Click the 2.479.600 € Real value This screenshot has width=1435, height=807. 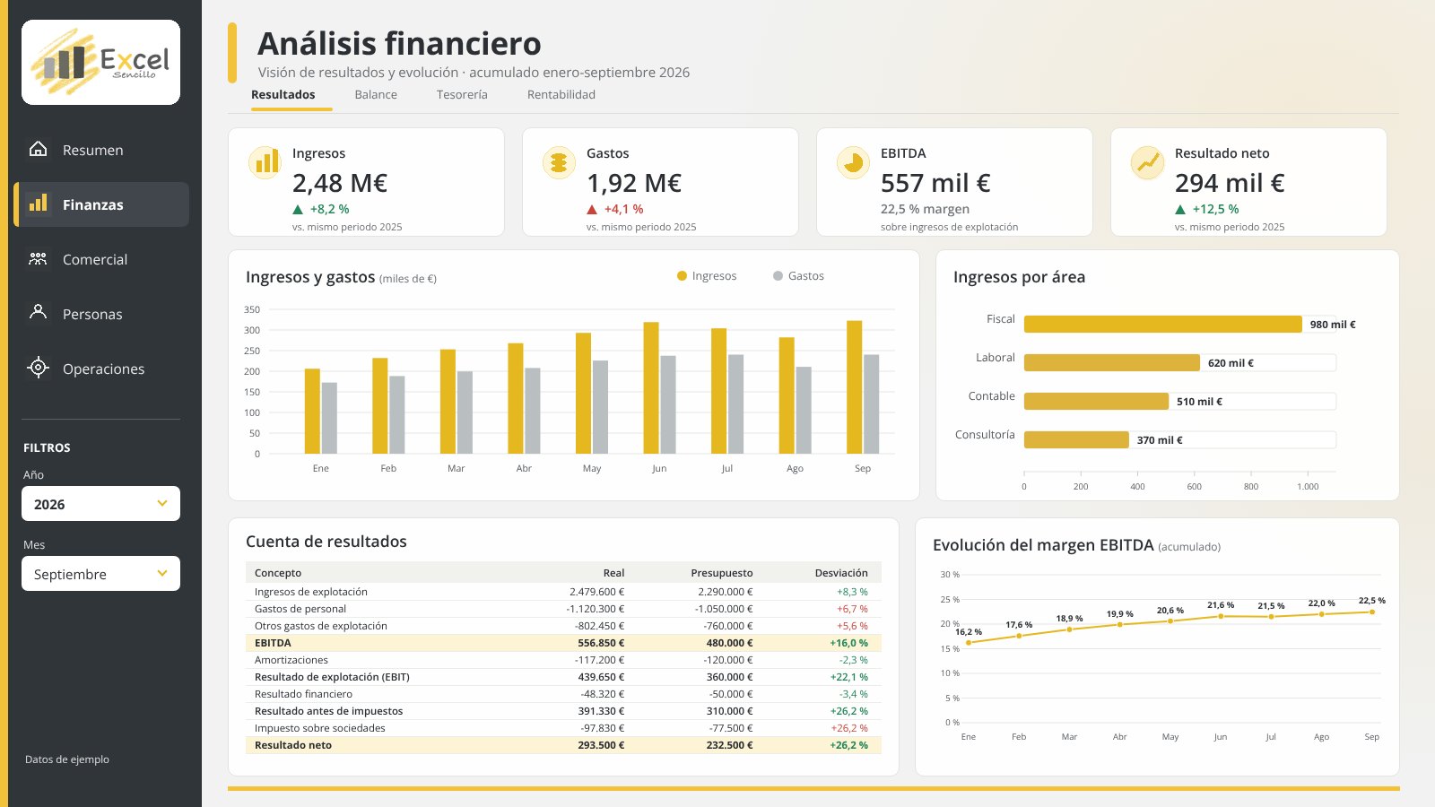(596, 592)
